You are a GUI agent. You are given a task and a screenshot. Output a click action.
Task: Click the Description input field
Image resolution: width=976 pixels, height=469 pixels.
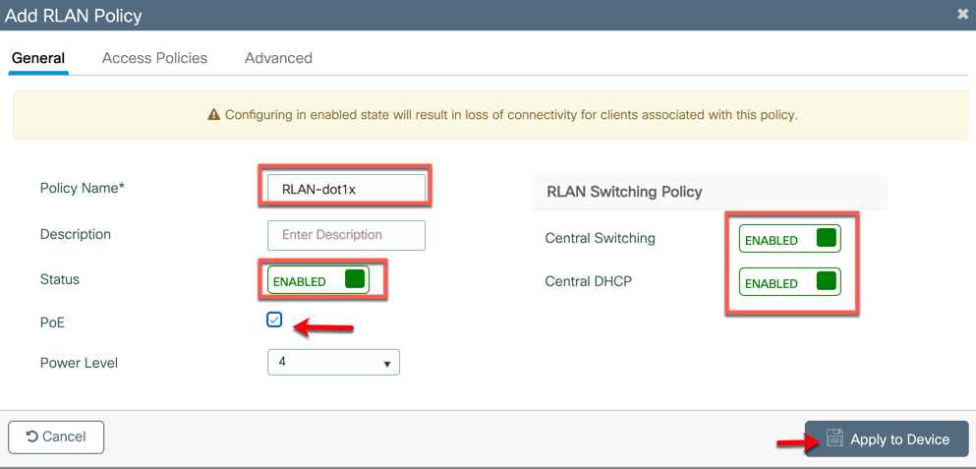click(346, 235)
